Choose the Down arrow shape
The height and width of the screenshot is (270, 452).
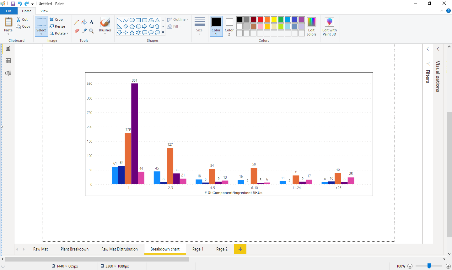coord(119,32)
